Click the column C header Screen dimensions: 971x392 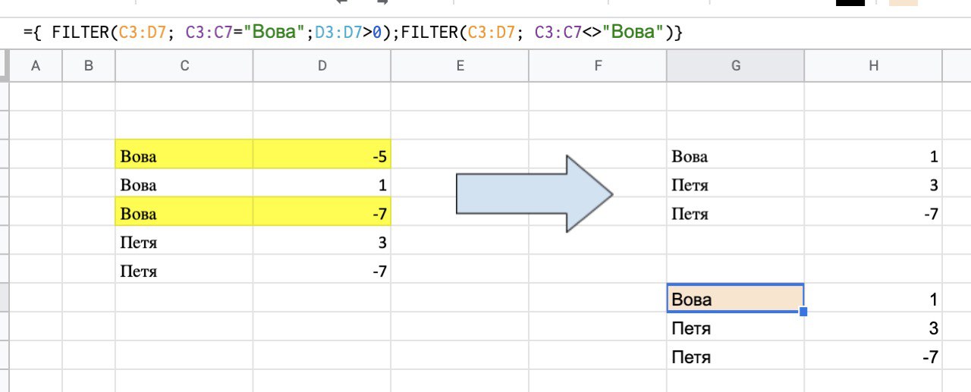(x=184, y=66)
